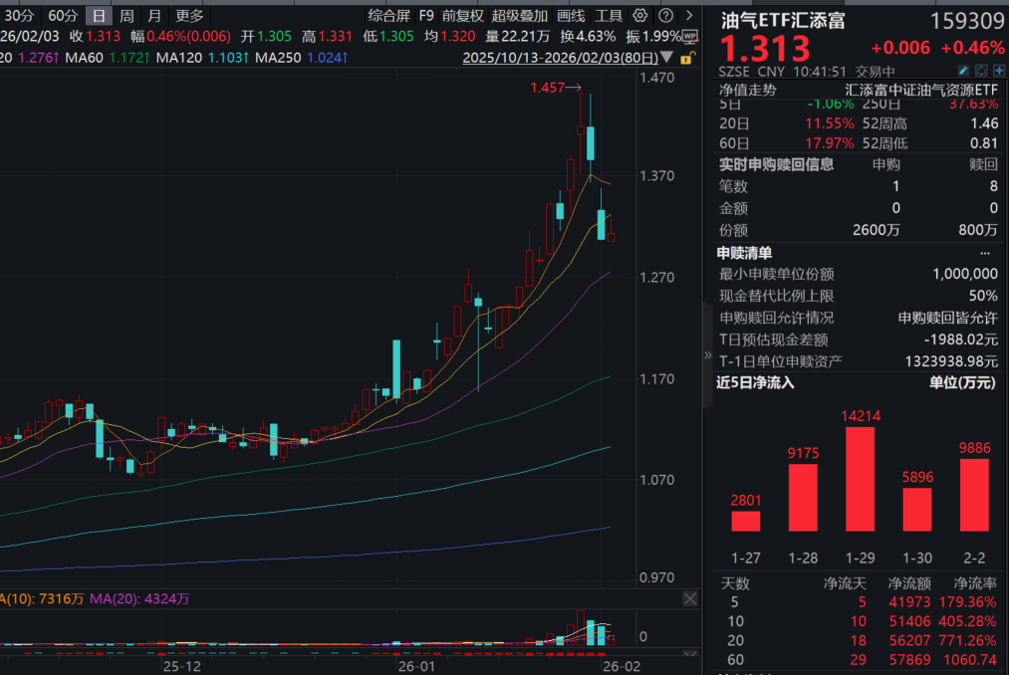Click the date range 2025/10/13-2026/02/03 link
Viewport: 1009px width, 675px height.
pos(561,58)
